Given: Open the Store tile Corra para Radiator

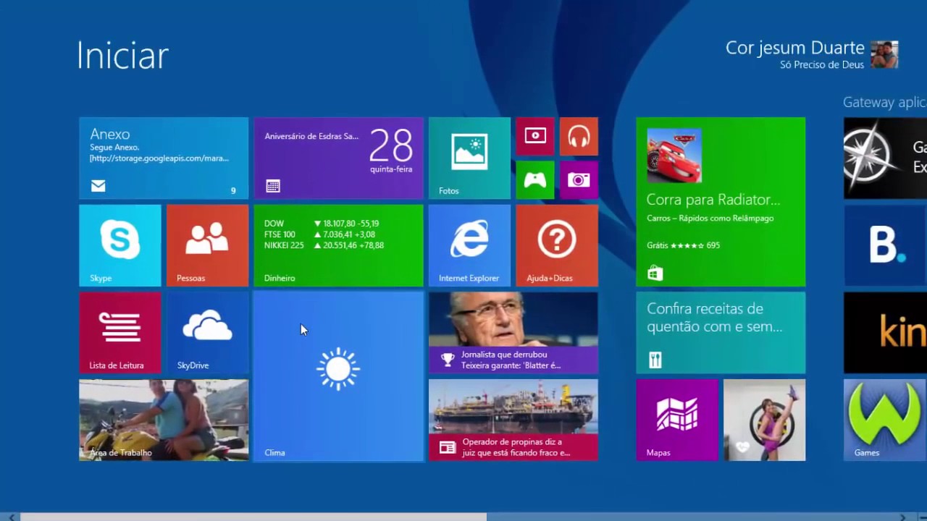Looking at the screenshot, I should 721,202.
